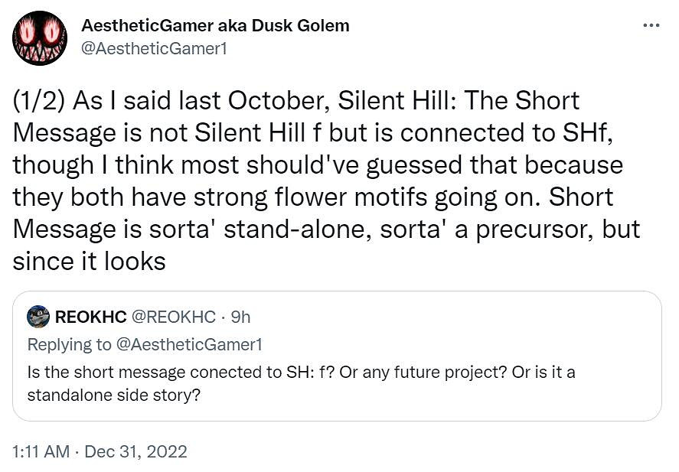Open the REOKHC display name in the quote
This screenshot has width=679, height=472.
coord(83,317)
